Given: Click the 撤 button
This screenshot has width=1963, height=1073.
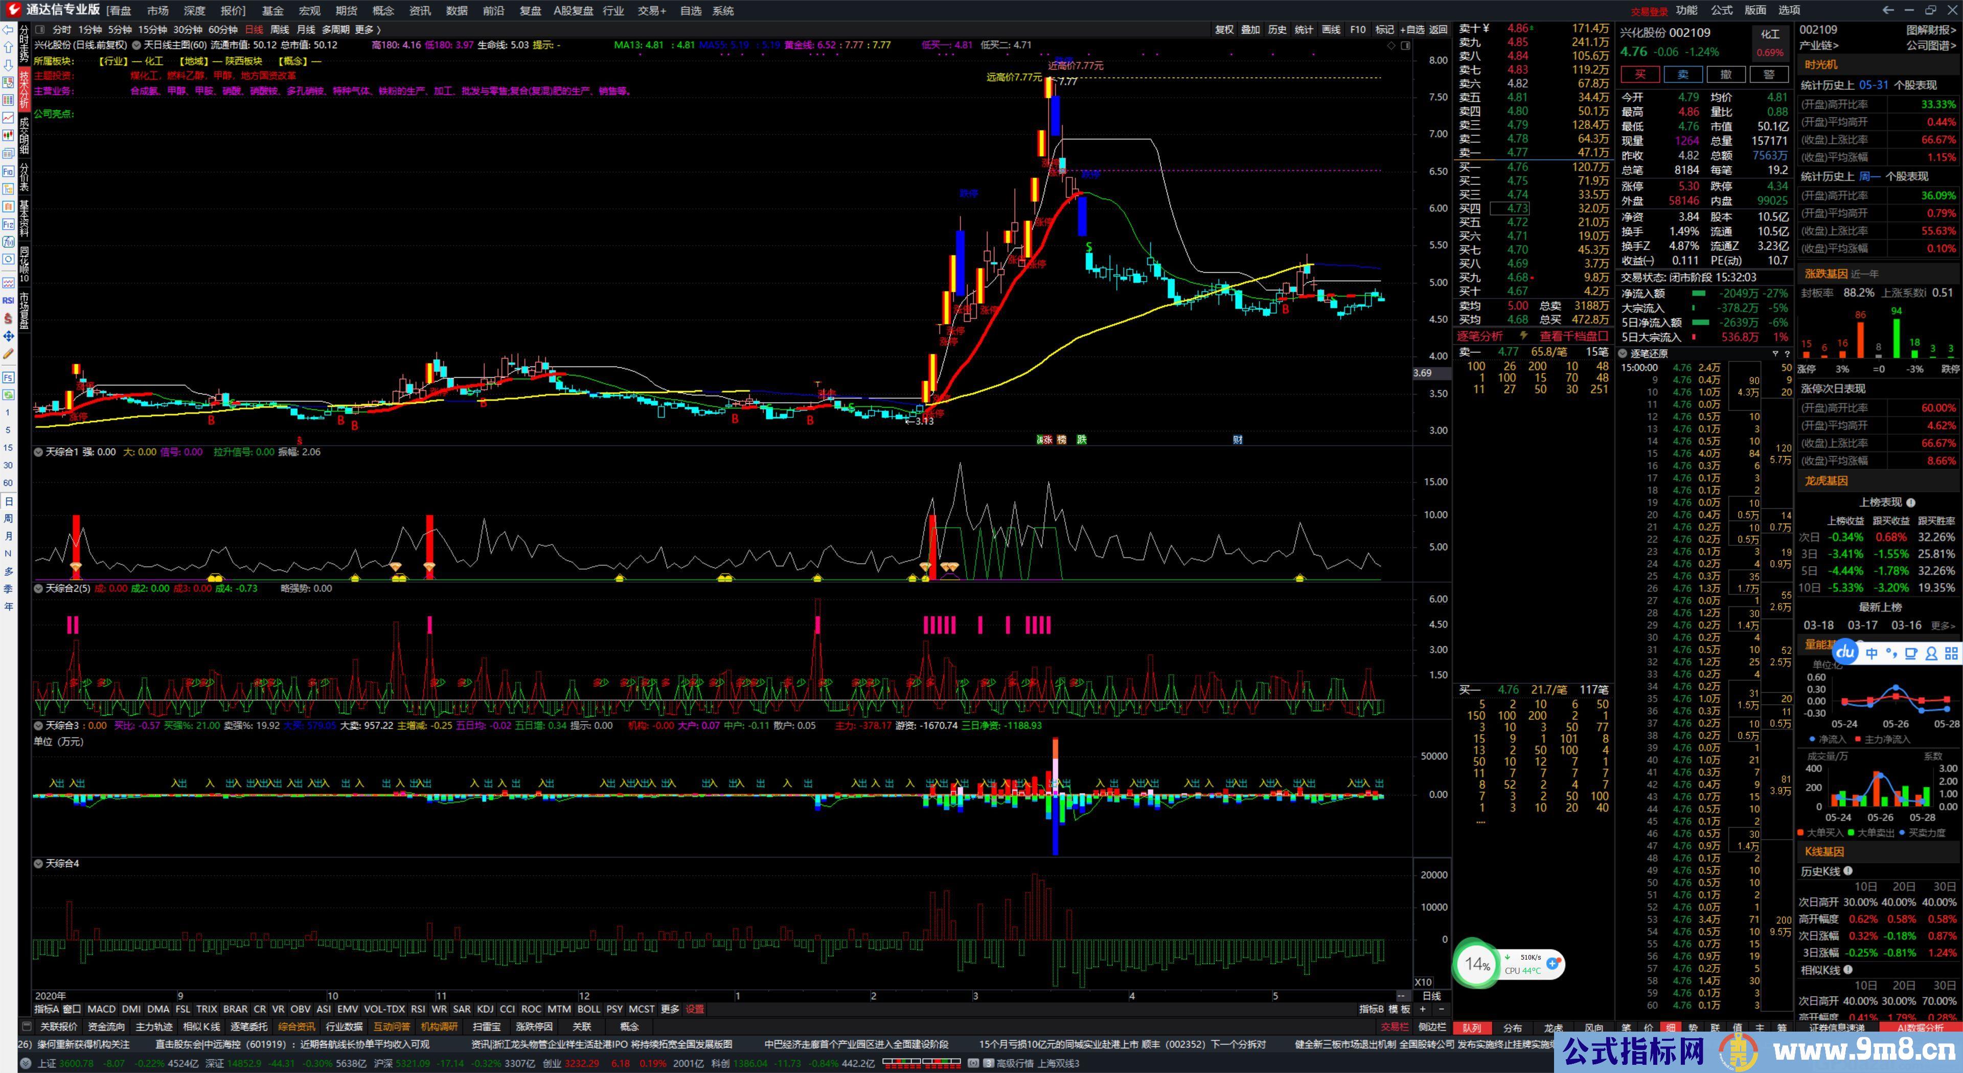Looking at the screenshot, I should (x=1726, y=75).
